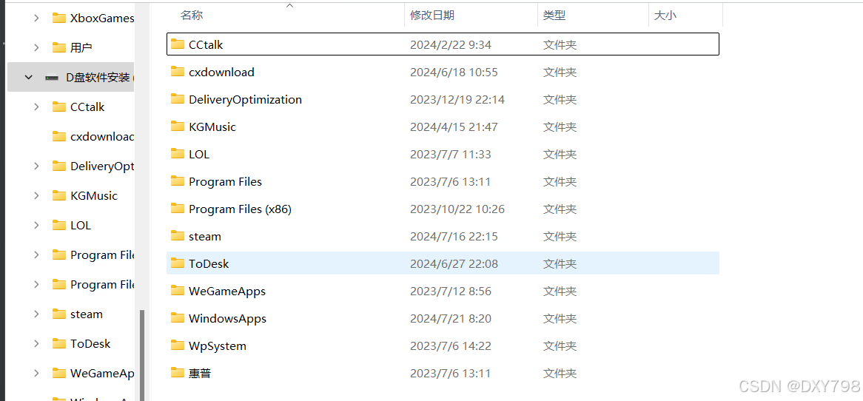Screen dimensions: 863x401
Task: Click the DeliveryOpt folder icon in sidebar tree
Action: (59, 166)
